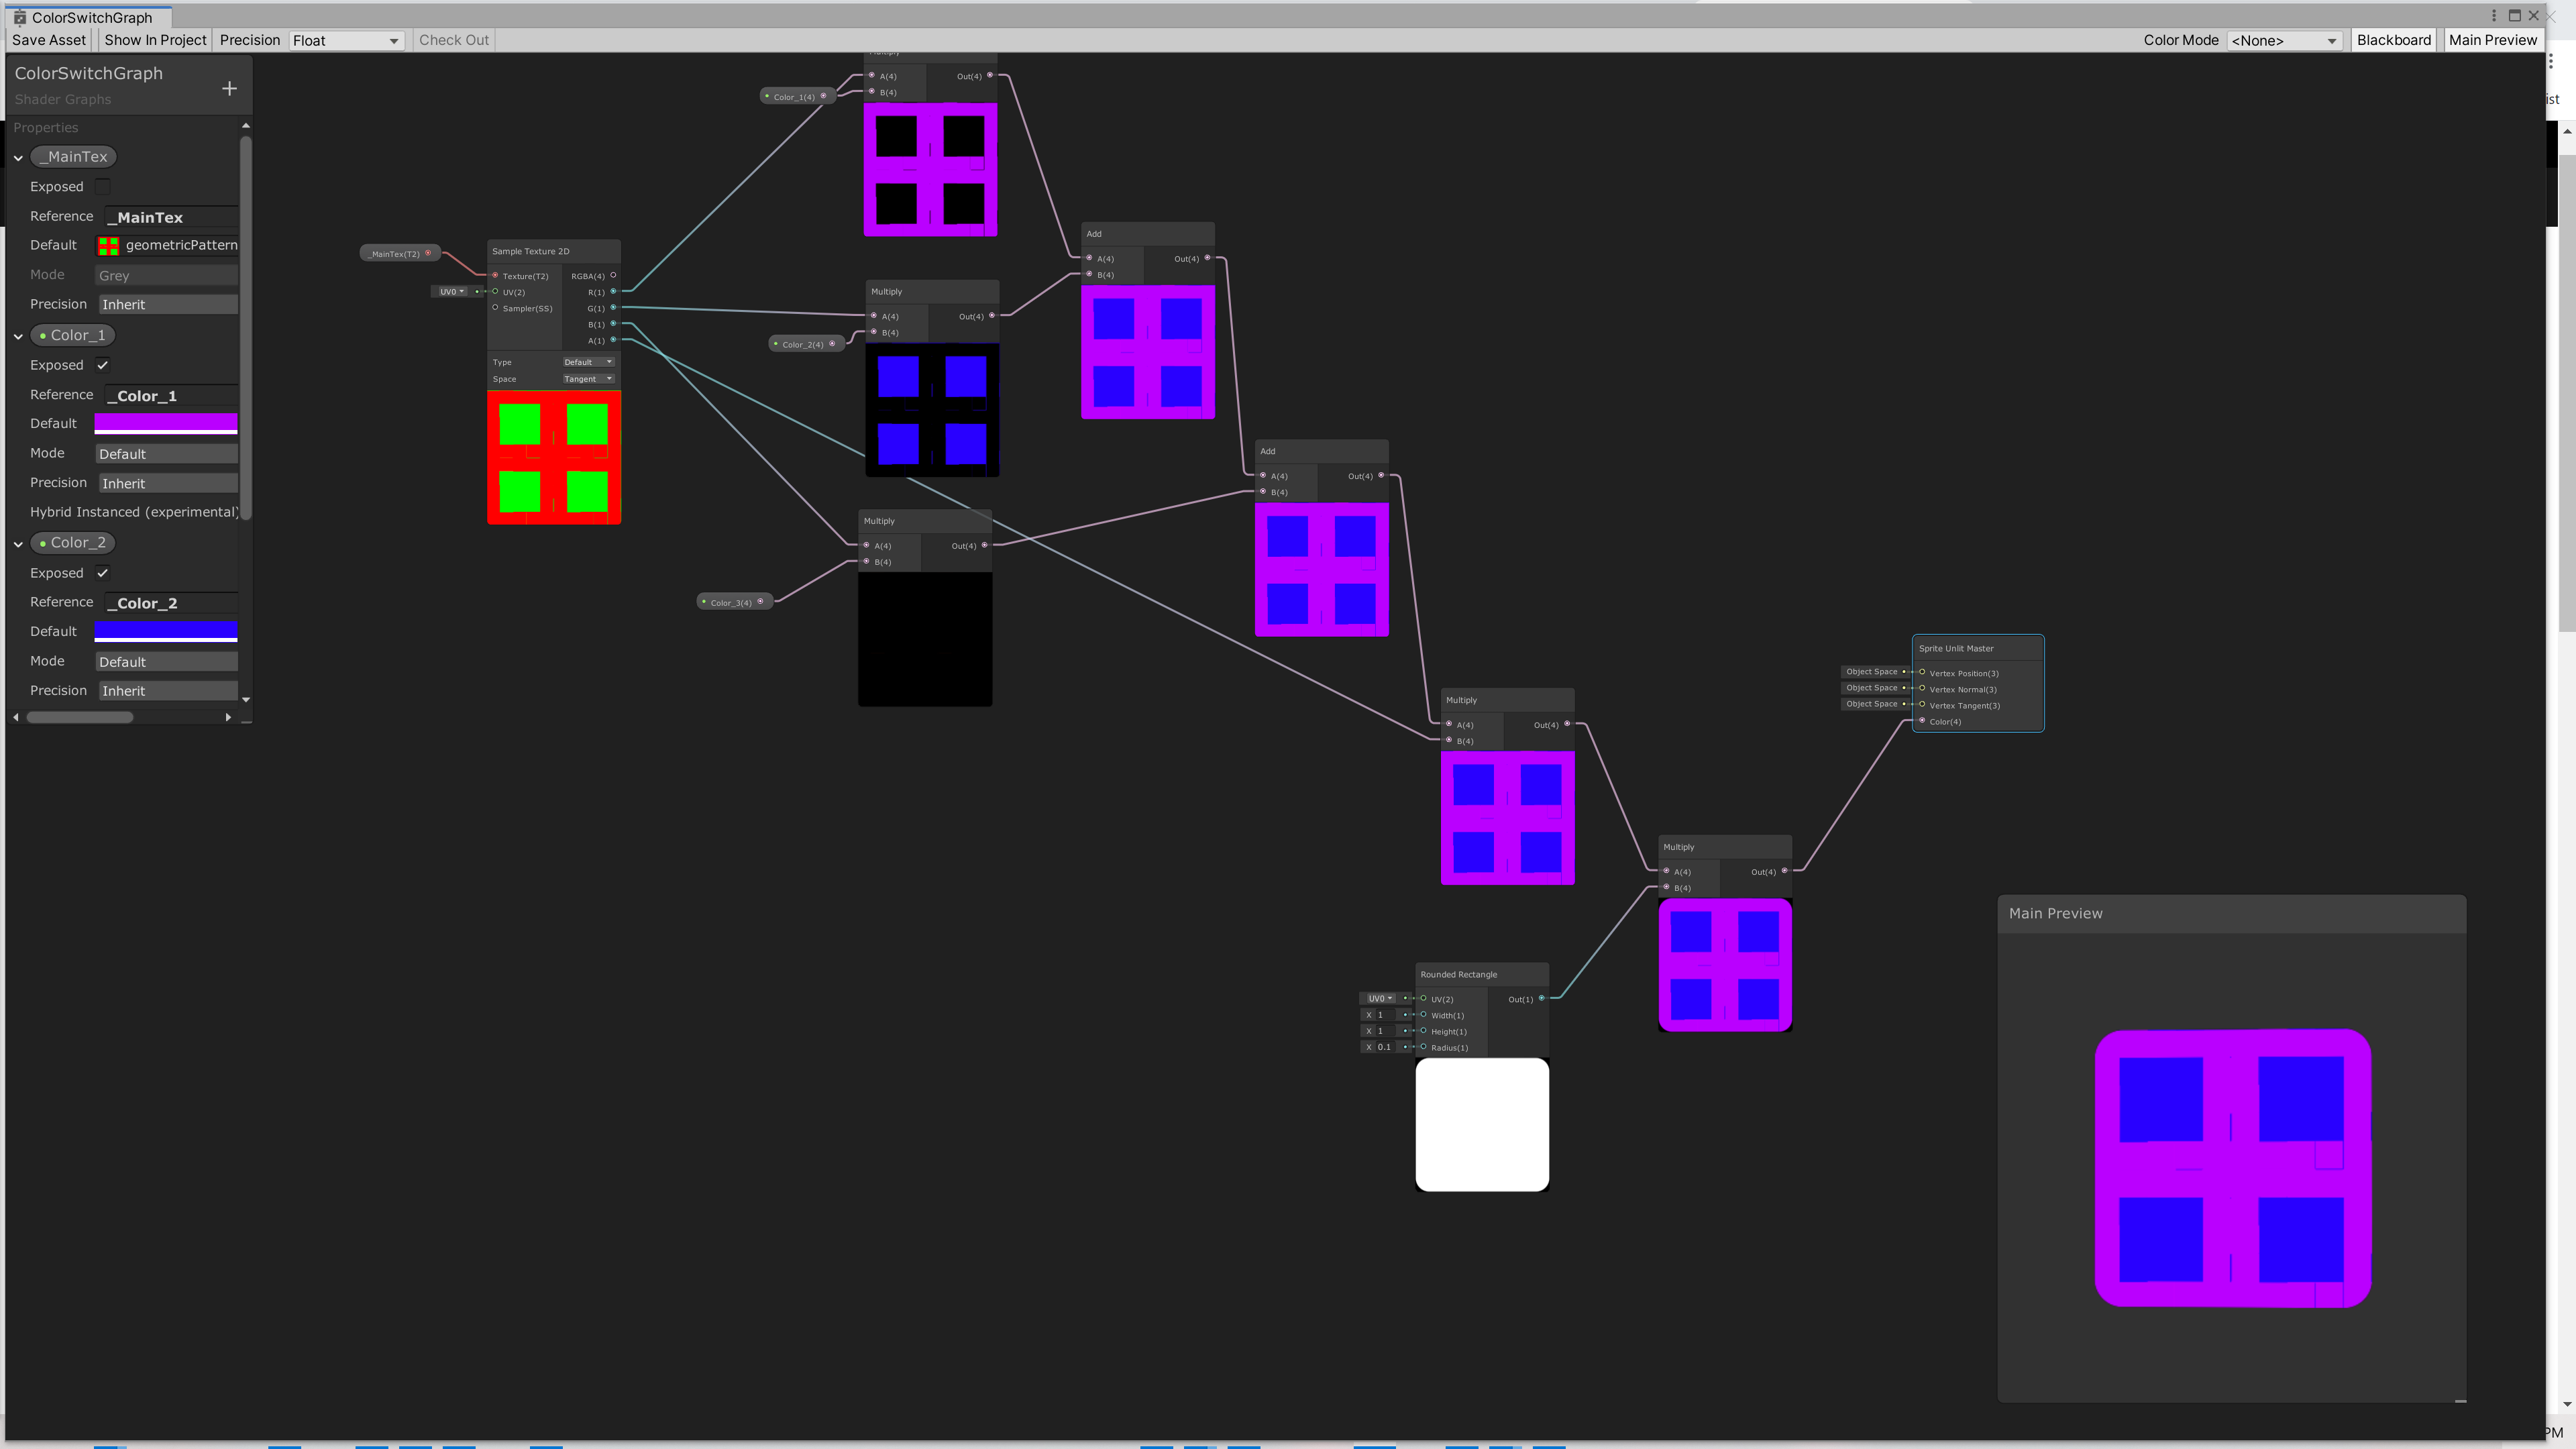
Task: Toggle the Blackboard panel
Action: tap(2393, 40)
